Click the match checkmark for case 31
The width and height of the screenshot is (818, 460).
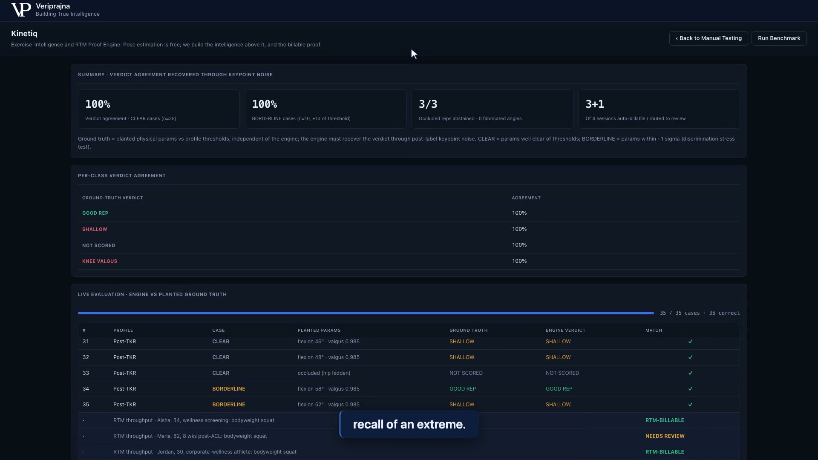coord(690,342)
